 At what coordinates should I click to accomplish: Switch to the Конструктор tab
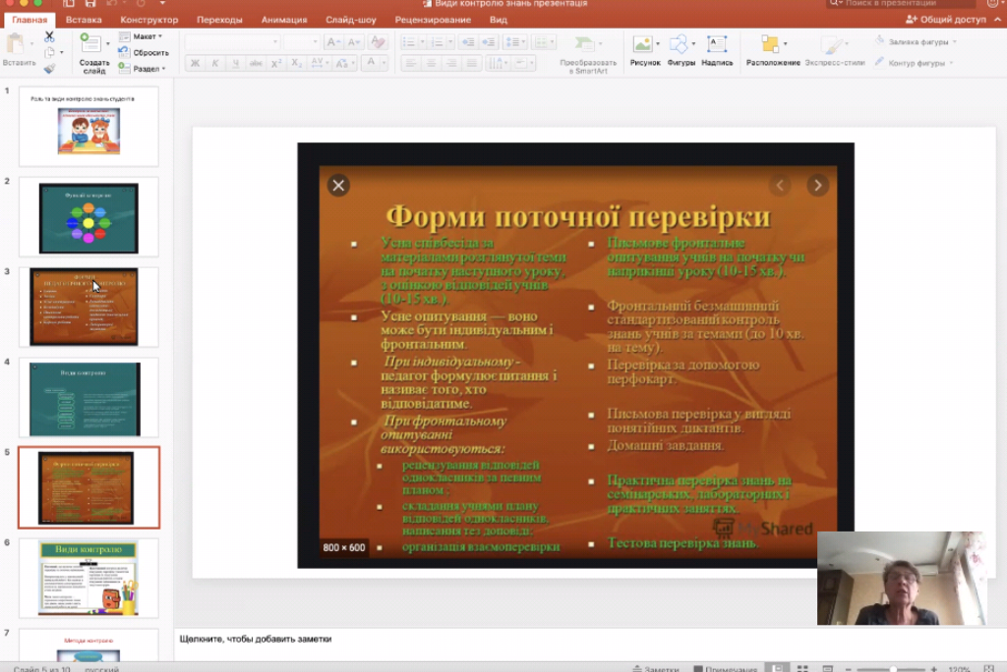[x=149, y=20]
